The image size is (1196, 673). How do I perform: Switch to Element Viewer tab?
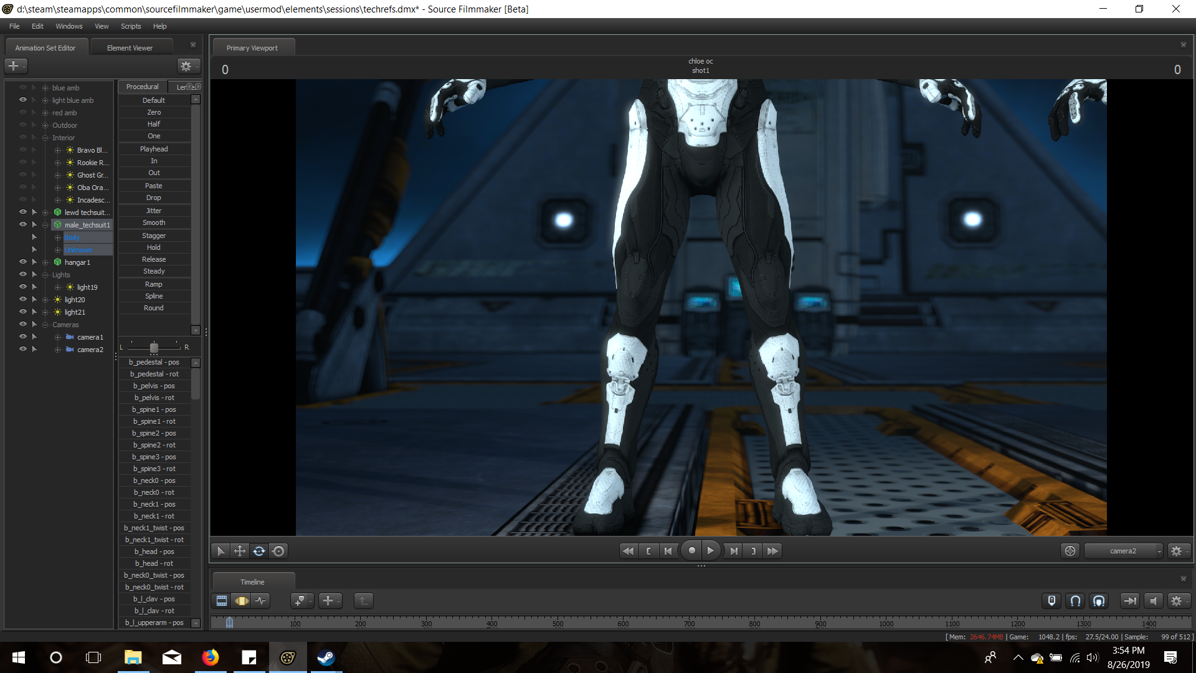tap(130, 48)
